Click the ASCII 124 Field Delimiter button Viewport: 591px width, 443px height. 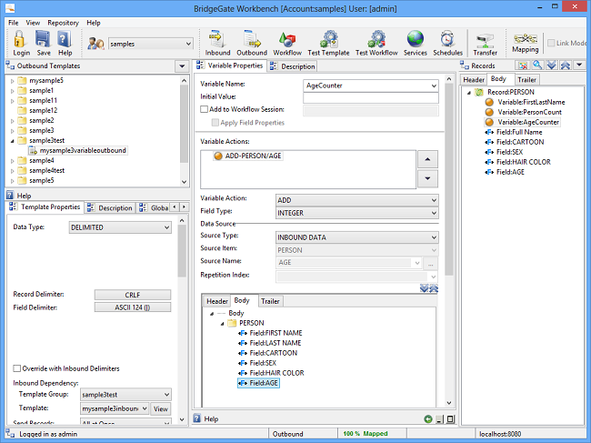pos(133,307)
